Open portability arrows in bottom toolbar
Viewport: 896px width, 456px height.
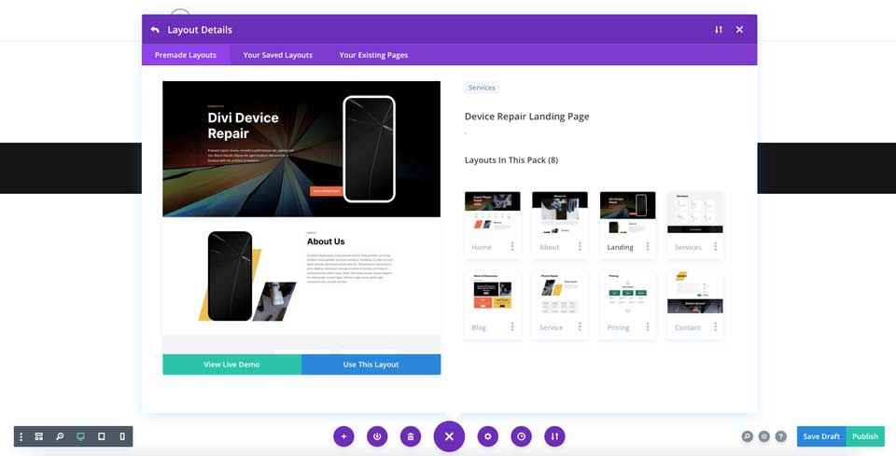(x=554, y=436)
